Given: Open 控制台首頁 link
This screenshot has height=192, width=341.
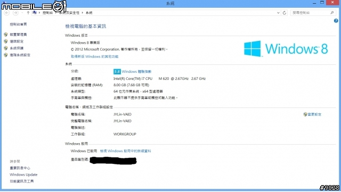Looking at the screenshot, I should click(18, 24).
